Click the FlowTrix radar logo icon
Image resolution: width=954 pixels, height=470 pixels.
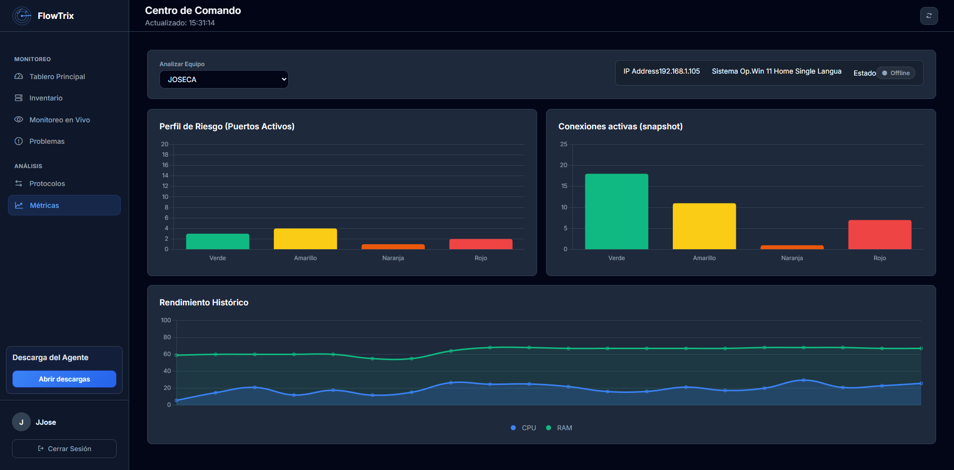22,16
